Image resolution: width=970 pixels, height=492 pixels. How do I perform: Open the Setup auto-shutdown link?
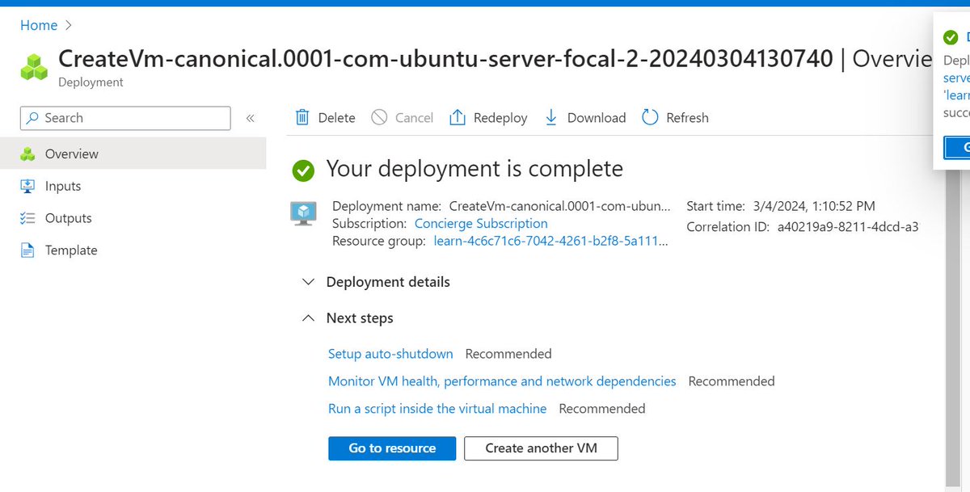(x=390, y=354)
